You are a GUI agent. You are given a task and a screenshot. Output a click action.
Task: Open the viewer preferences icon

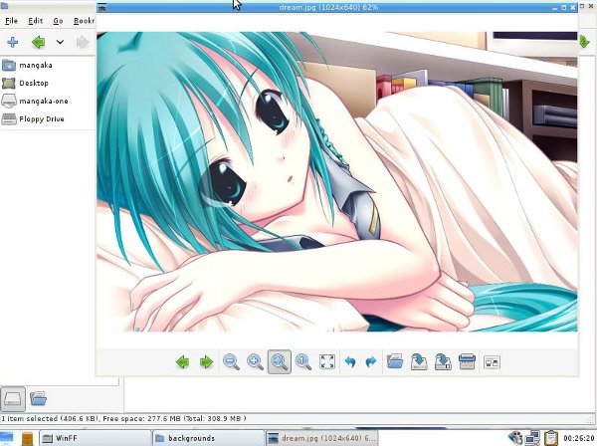click(492, 361)
